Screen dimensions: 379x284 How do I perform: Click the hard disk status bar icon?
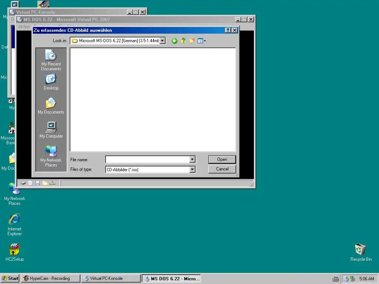(x=23, y=183)
